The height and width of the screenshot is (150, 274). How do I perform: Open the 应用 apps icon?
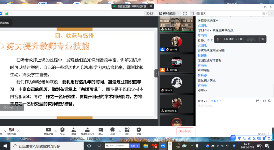(x=127, y=131)
